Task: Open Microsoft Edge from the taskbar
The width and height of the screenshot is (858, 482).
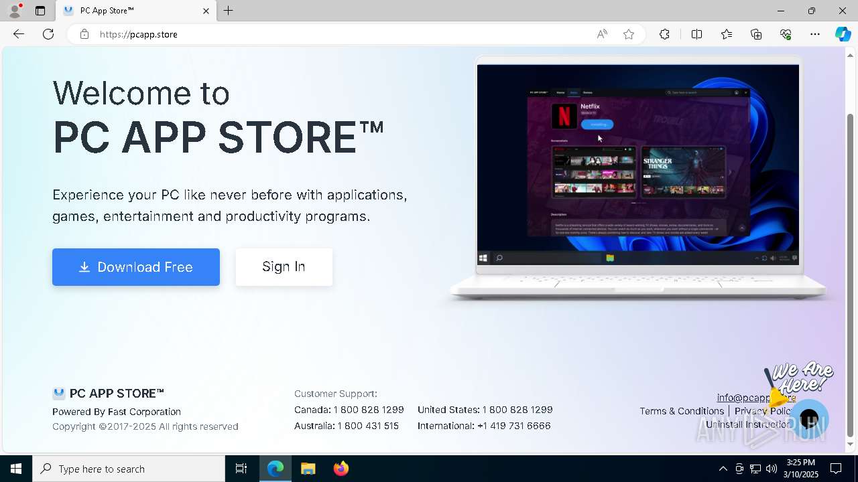Action: (275, 469)
